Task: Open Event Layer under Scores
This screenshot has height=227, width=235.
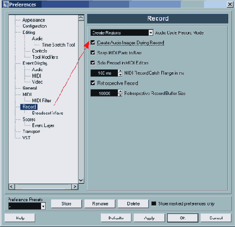Action: (43, 125)
